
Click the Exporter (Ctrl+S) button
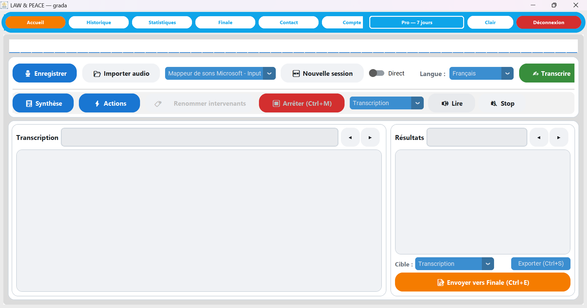pos(541,263)
